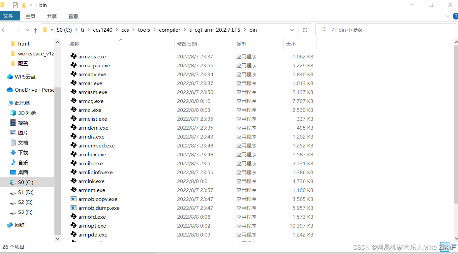The width and height of the screenshot is (458, 254).
Task: Switch to the 查看 ribbon tab
Action: coord(73,16)
